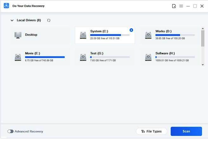Click the Local Drivers (8) heading
Image resolution: width=208 pixels, height=141 pixels.
coord(29,20)
